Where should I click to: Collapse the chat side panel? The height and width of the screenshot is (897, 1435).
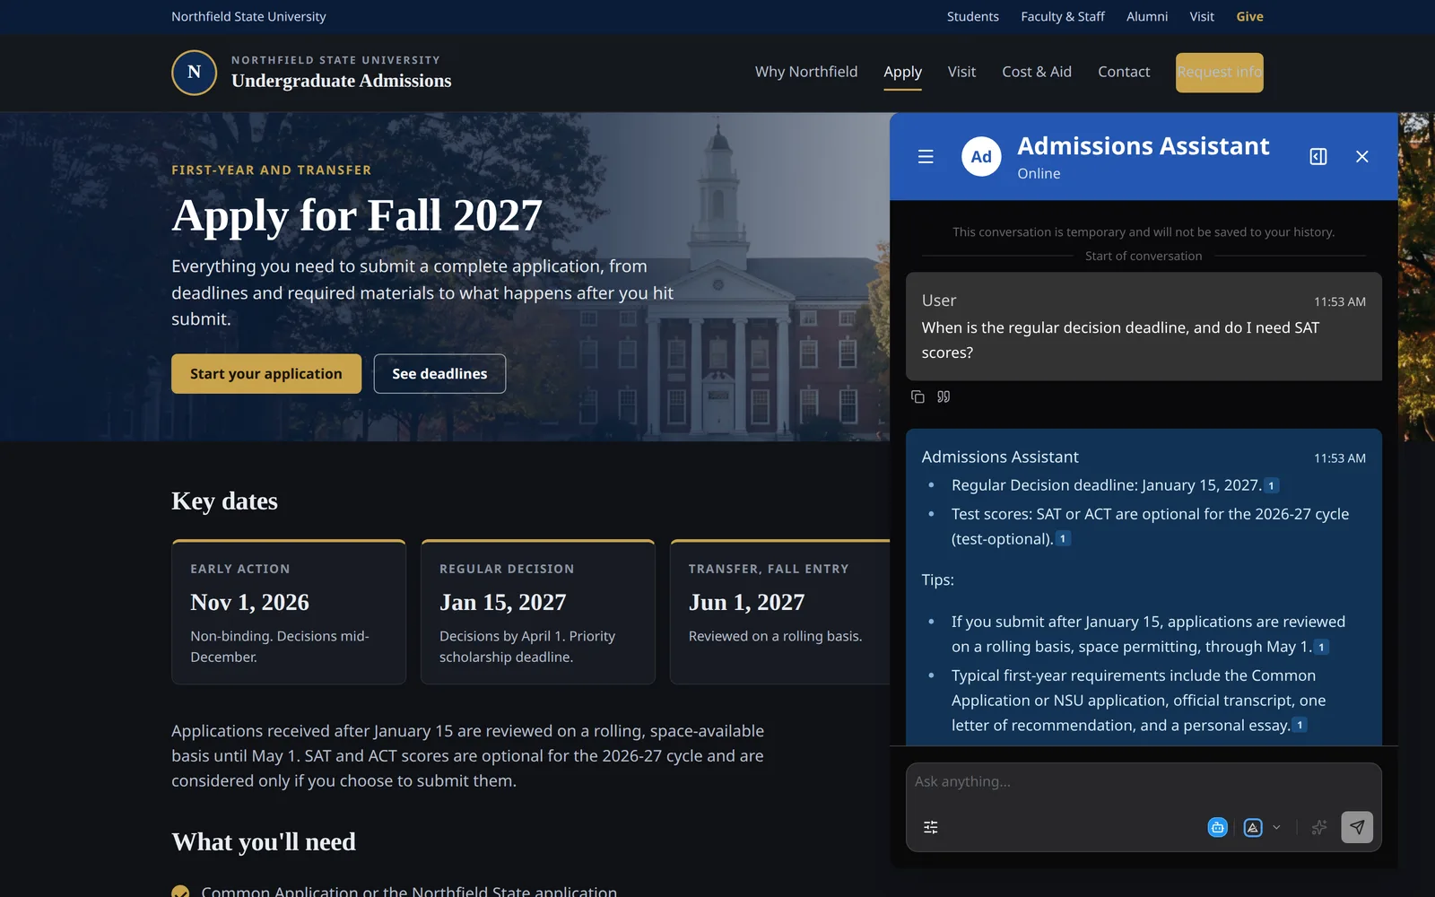coord(1318,157)
